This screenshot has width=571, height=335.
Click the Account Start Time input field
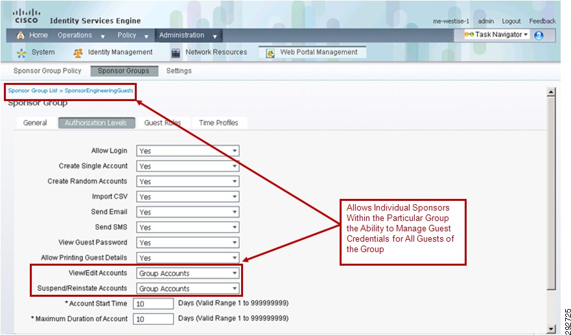tap(154, 304)
